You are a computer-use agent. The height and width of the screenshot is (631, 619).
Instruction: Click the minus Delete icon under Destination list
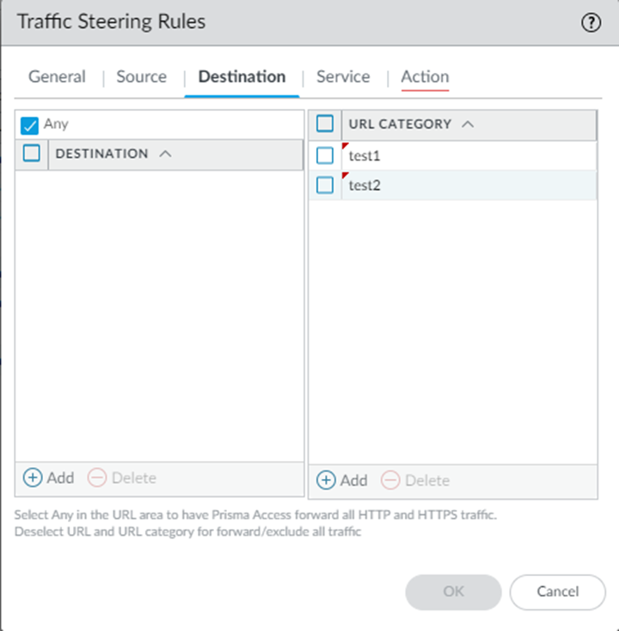99,477
